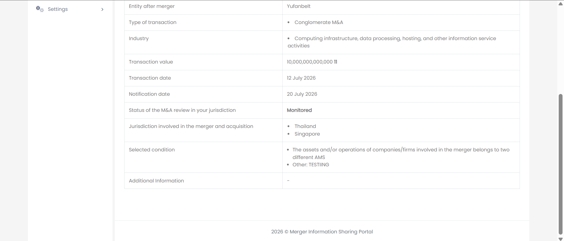Image resolution: width=564 pixels, height=241 pixels.
Task: Click the Additional Information row label
Action: [x=156, y=181]
